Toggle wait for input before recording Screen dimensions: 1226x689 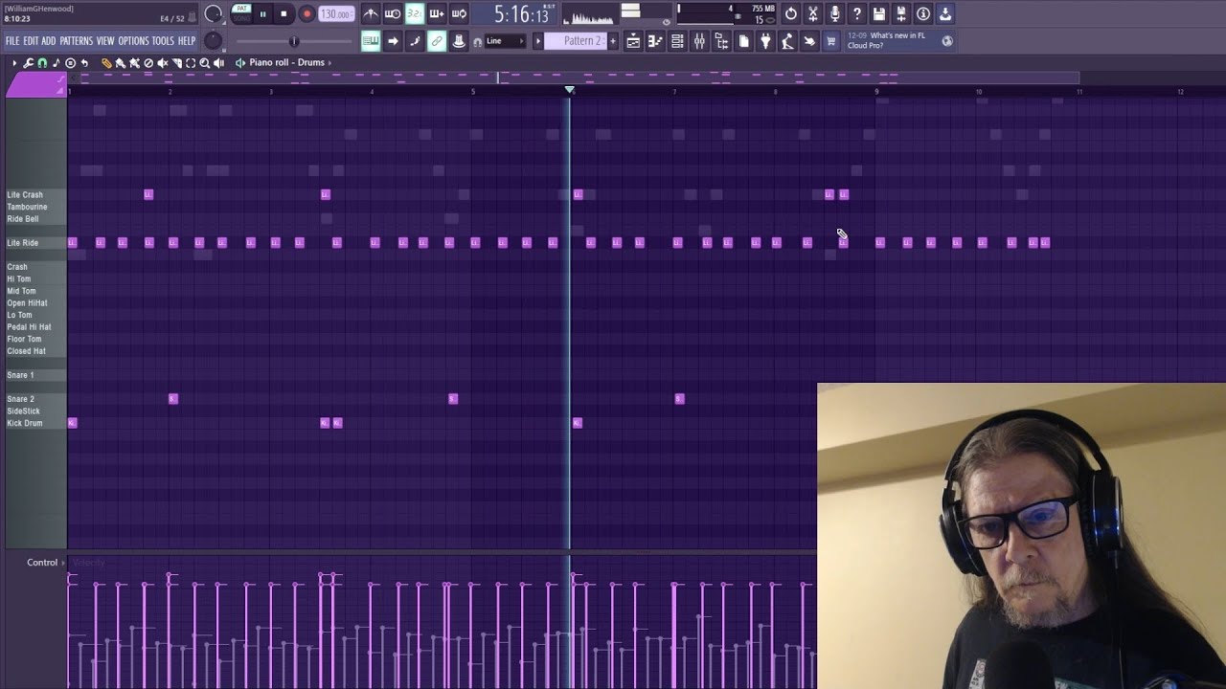pyautogui.click(x=393, y=13)
